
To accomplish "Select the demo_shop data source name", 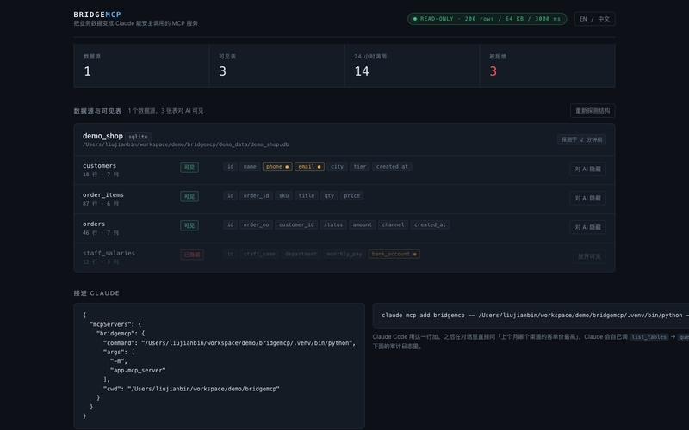I will (102, 136).
